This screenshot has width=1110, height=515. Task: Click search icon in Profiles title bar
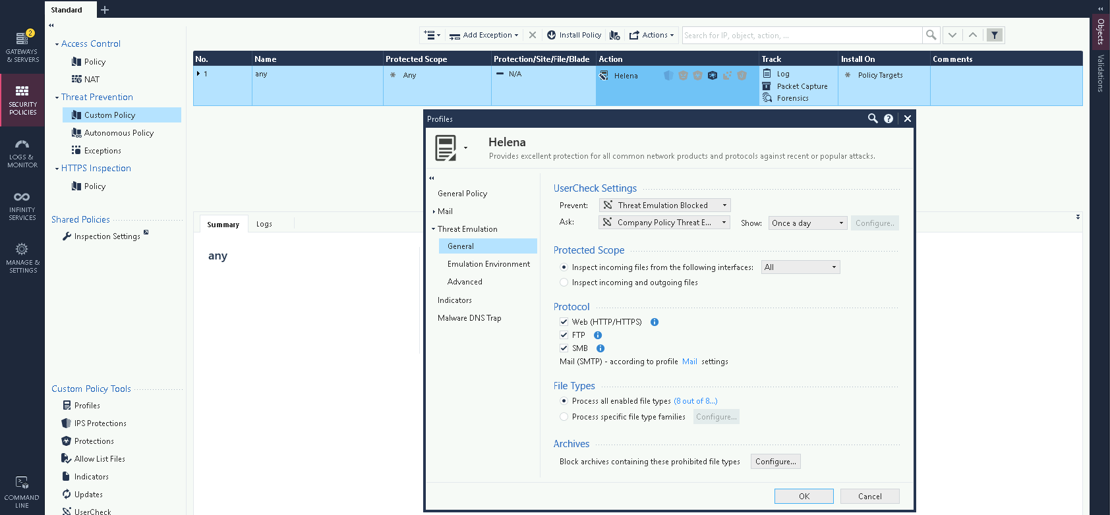pos(873,119)
